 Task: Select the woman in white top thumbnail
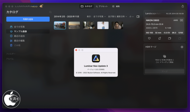(x=103, y=25)
